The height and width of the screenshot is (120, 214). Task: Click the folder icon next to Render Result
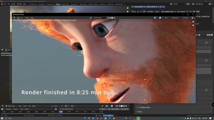coord(112,18)
